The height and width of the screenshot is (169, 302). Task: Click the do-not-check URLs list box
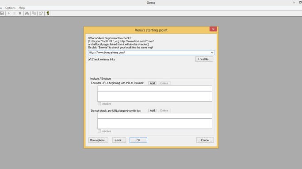[155, 124]
